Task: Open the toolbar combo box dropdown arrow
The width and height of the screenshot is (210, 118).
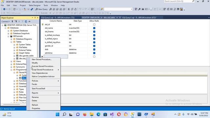Action: pyautogui.click(x=131, y=9)
